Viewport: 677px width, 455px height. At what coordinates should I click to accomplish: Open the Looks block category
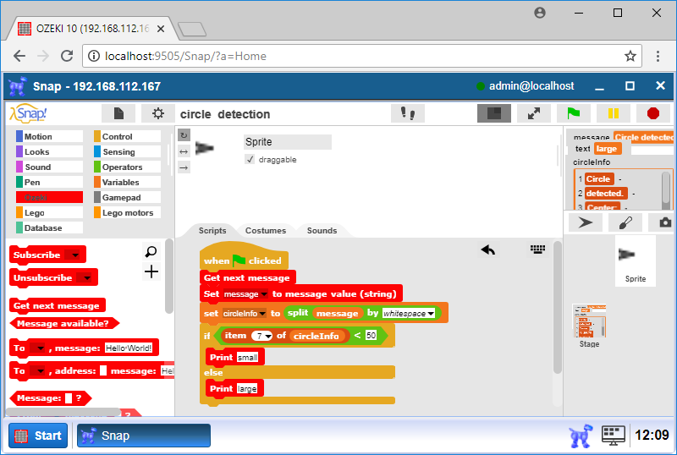[x=49, y=151]
